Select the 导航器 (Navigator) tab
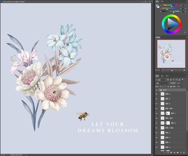Image resolution: width=188 pixels, height=156 pixels. point(158,37)
